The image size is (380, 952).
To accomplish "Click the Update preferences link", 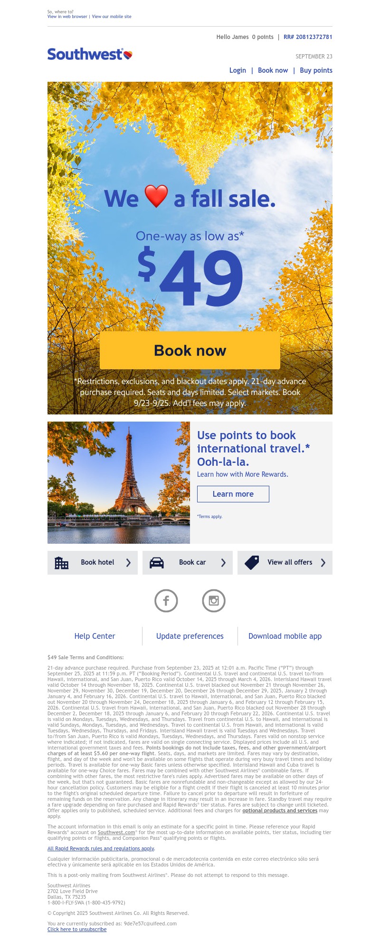I will pyautogui.click(x=190, y=636).
